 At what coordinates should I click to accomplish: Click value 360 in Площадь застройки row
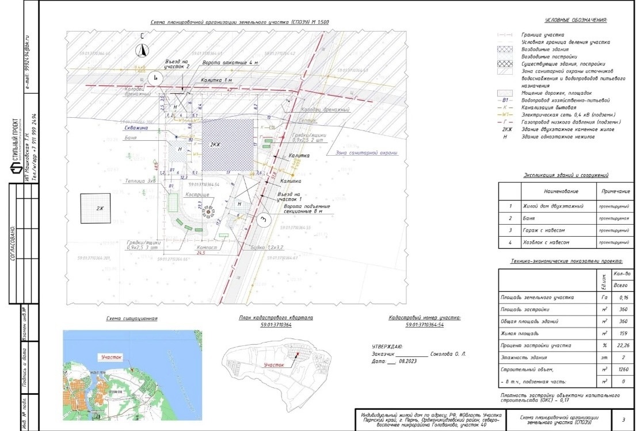pyautogui.click(x=623, y=310)
